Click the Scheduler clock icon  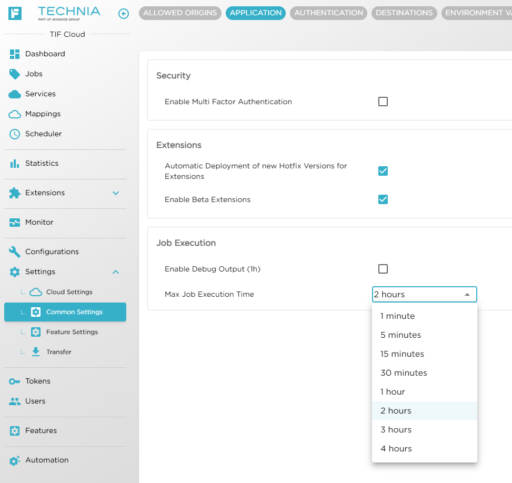[15, 134]
